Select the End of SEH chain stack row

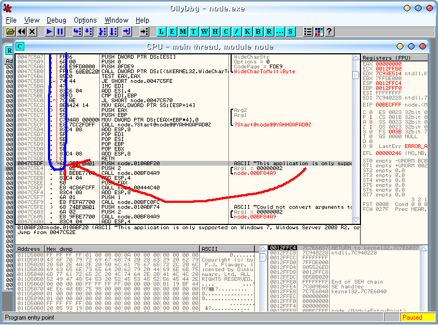344,282
